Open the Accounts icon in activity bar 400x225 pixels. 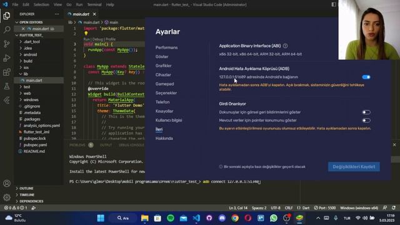(x=7, y=183)
